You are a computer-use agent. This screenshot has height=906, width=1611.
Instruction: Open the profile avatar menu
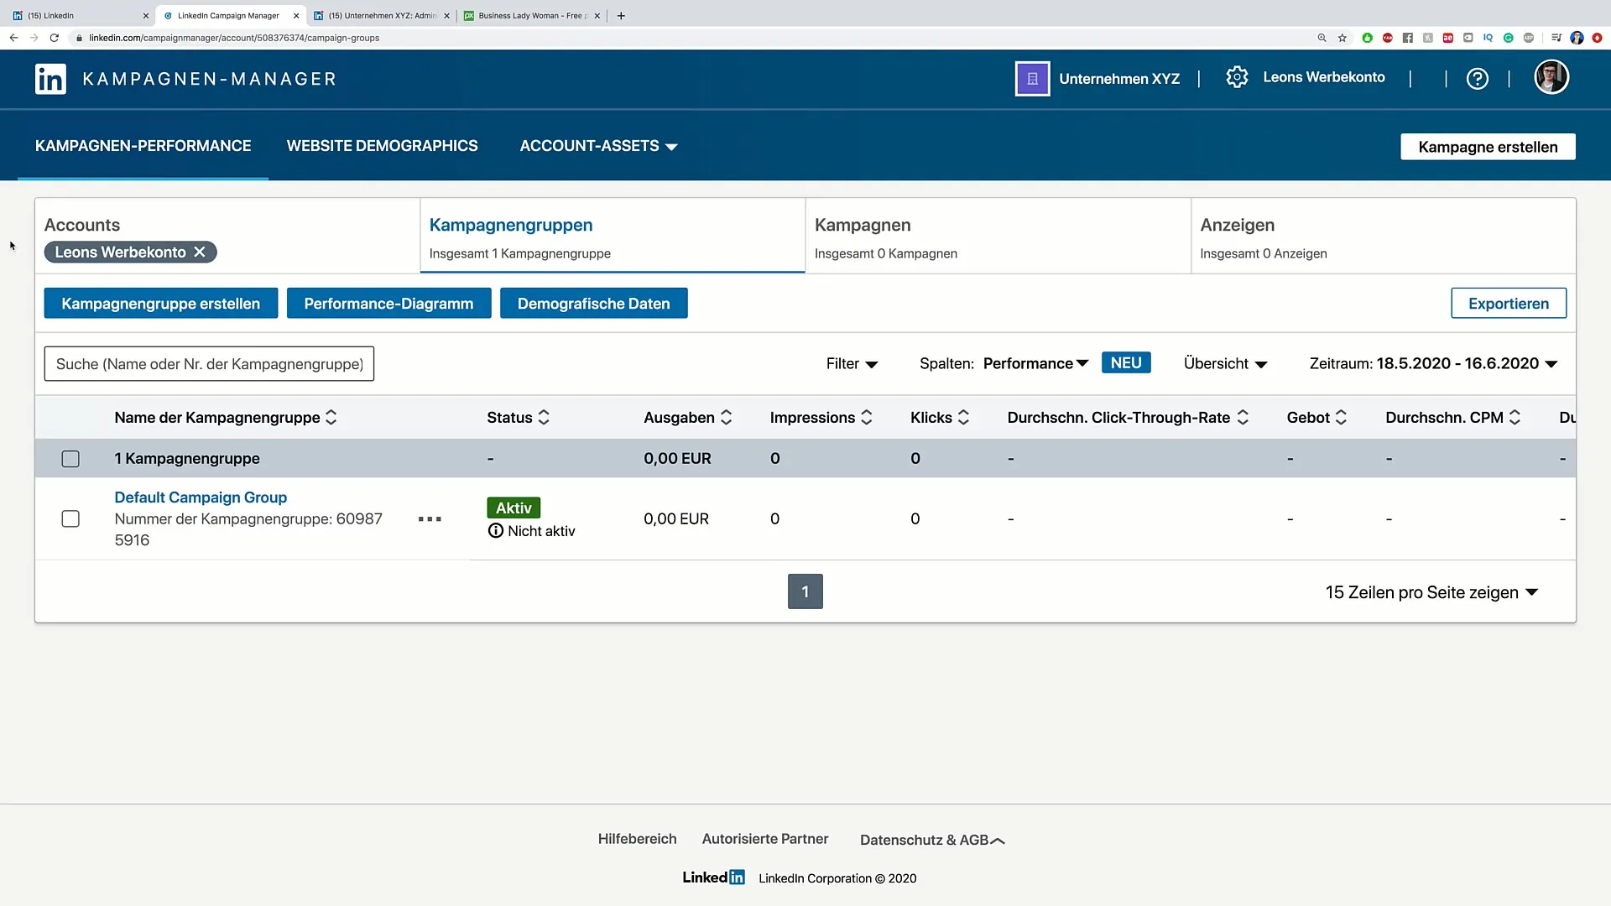pyautogui.click(x=1551, y=77)
